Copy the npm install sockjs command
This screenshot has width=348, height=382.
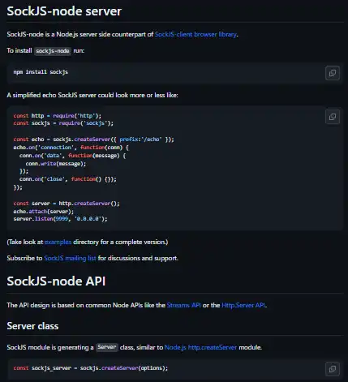click(x=333, y=73)
